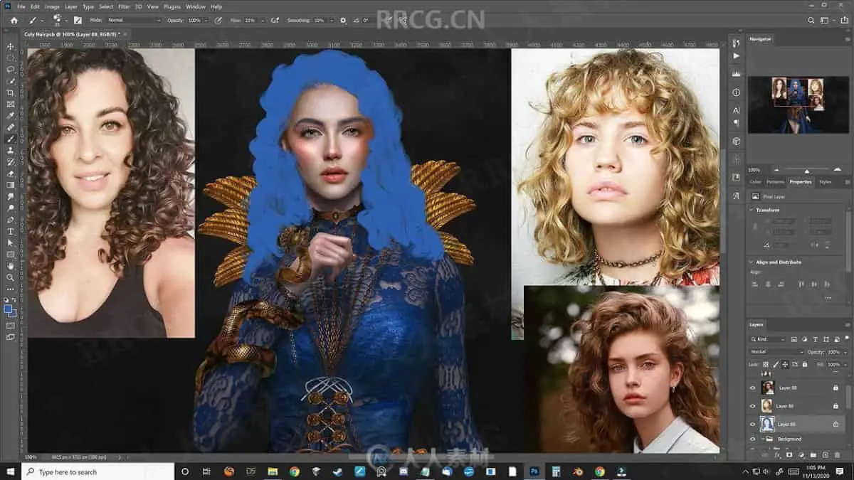The width and height of the screenshot is (854, 480).
Task: Select the Move tool
Action: pos(11,46)
